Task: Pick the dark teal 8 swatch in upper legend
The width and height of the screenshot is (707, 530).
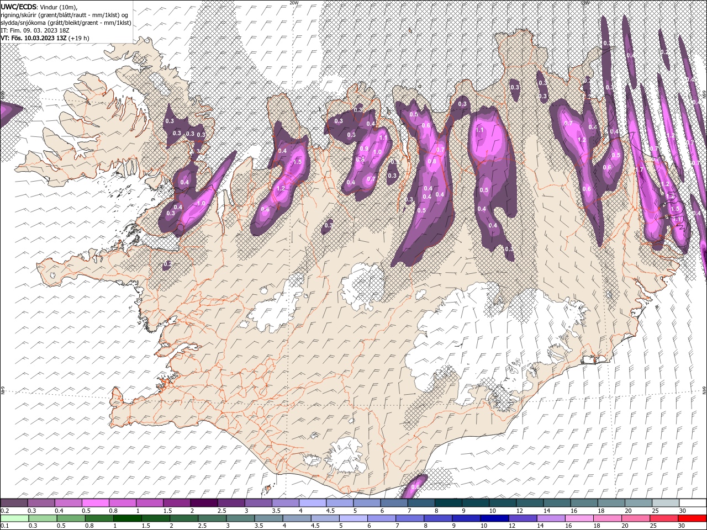Action: click(x=448, y=503)
